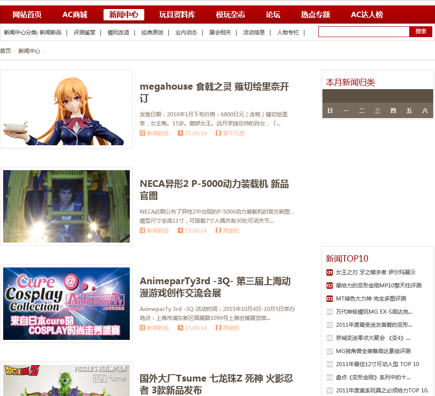
Task: Click the red 03 rank badge
Action: click(x=329, y=299)
